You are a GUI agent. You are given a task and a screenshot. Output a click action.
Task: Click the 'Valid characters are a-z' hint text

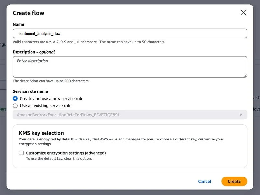pos(89,42)
